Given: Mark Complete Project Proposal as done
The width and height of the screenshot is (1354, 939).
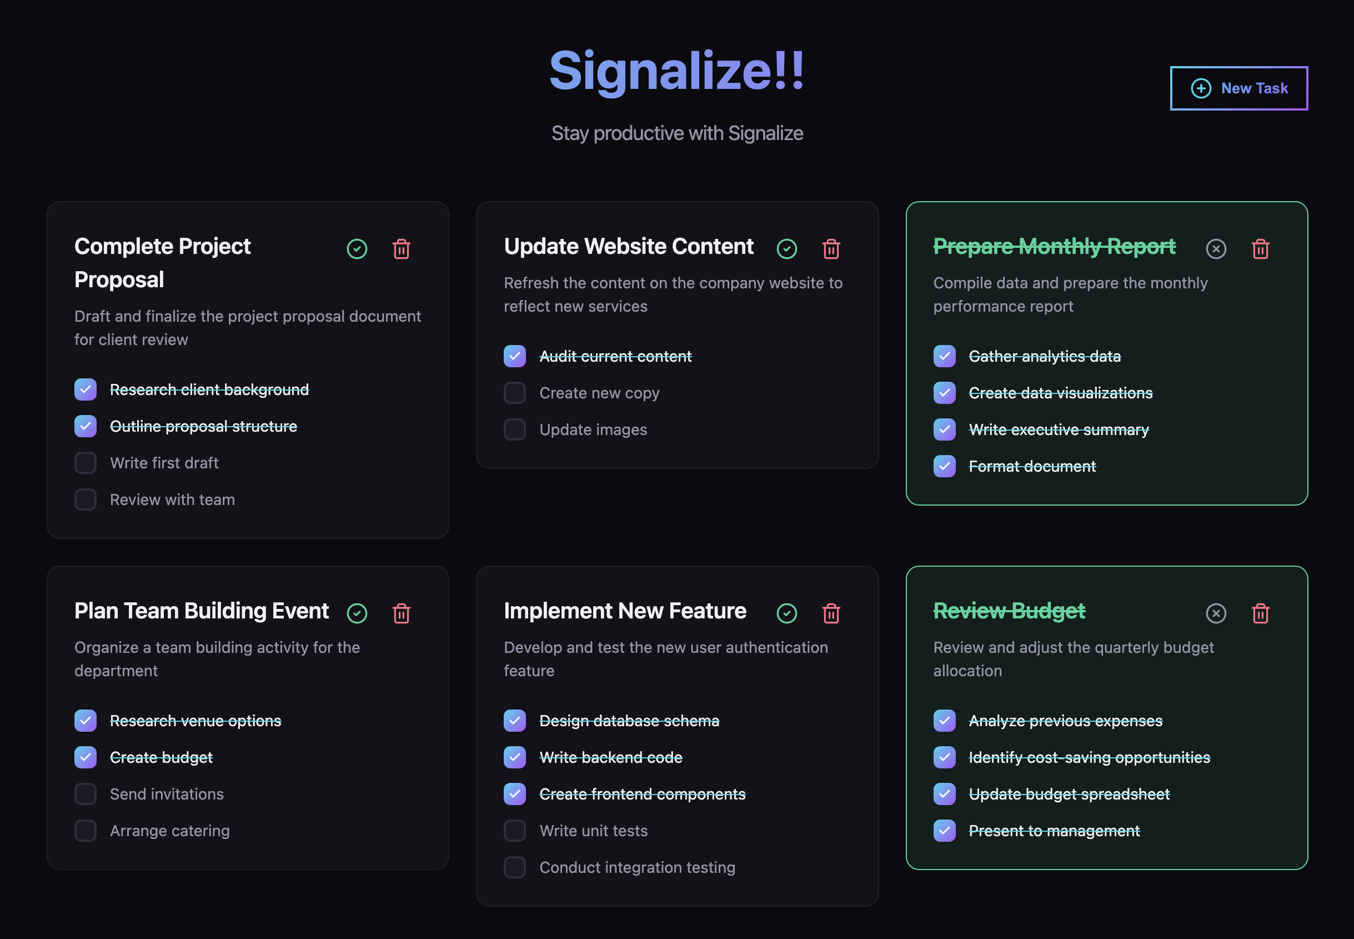Looking at the screenshot, I should tap(357, 249).
